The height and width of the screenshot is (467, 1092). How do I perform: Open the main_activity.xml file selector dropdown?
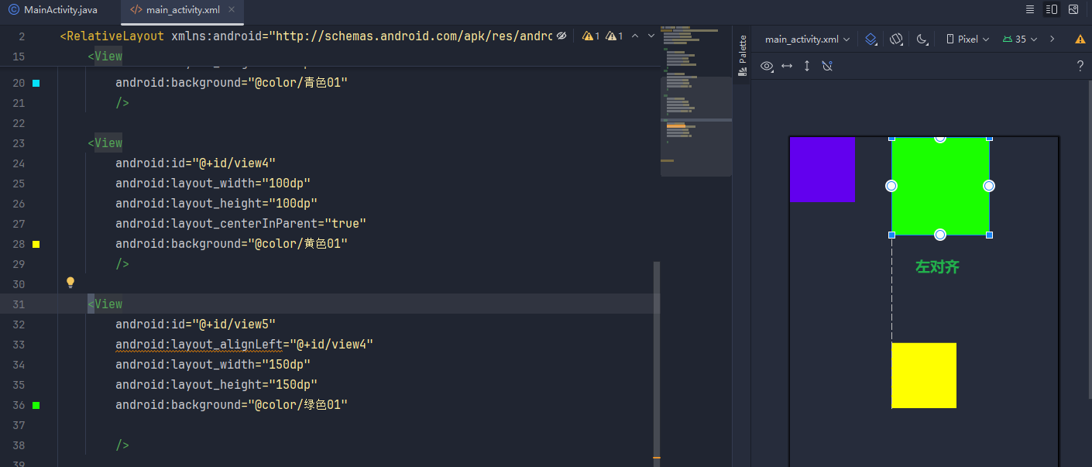tap(807, 39)
